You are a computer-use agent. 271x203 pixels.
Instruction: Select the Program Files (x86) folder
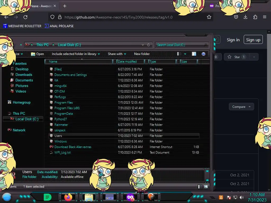(67, 108)
